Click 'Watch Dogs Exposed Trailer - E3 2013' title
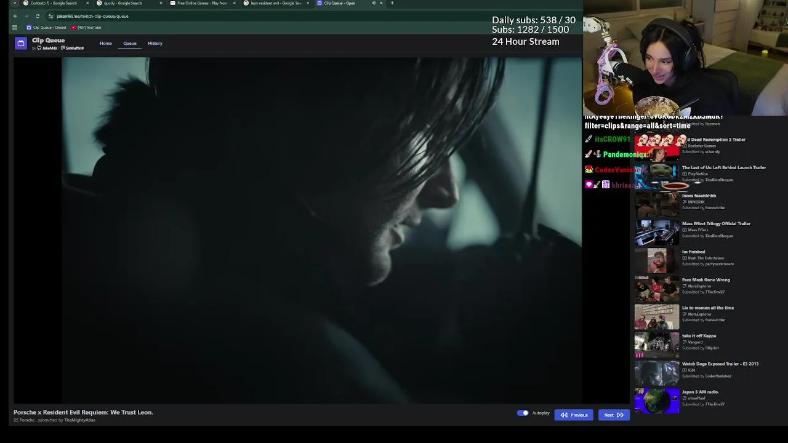Screen dimensions: 788x443 click(720, 364)
